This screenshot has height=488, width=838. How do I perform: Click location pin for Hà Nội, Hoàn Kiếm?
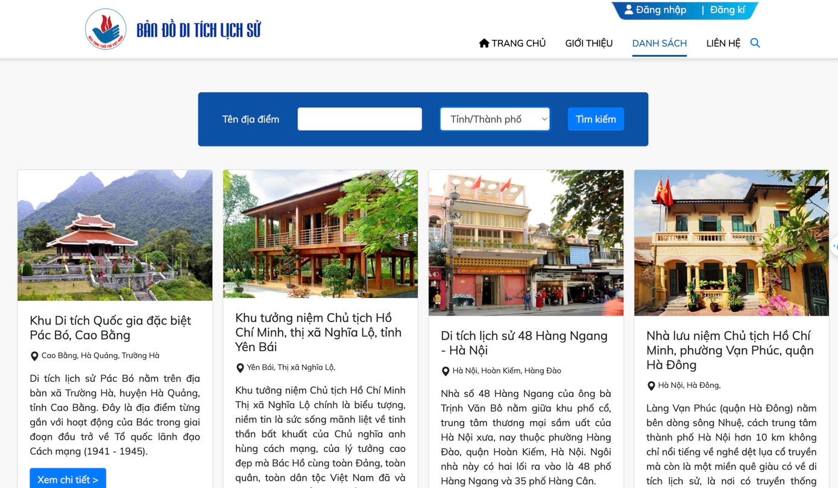point(446,371)
